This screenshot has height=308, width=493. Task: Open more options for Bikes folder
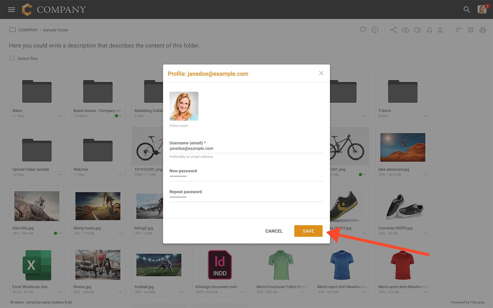pos(59,116)
